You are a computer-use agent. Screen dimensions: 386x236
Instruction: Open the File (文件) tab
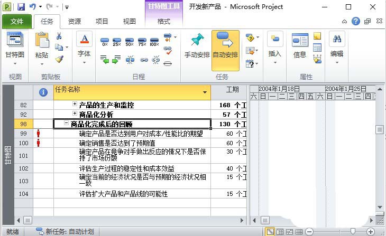17,22
